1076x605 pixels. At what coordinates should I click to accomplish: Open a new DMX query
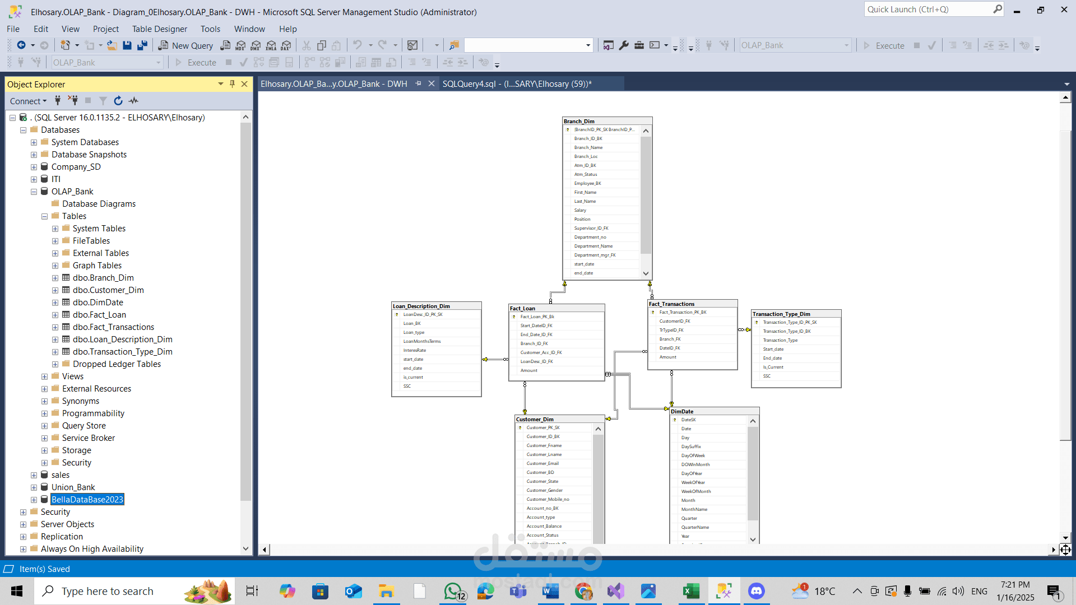click(256, 45)
